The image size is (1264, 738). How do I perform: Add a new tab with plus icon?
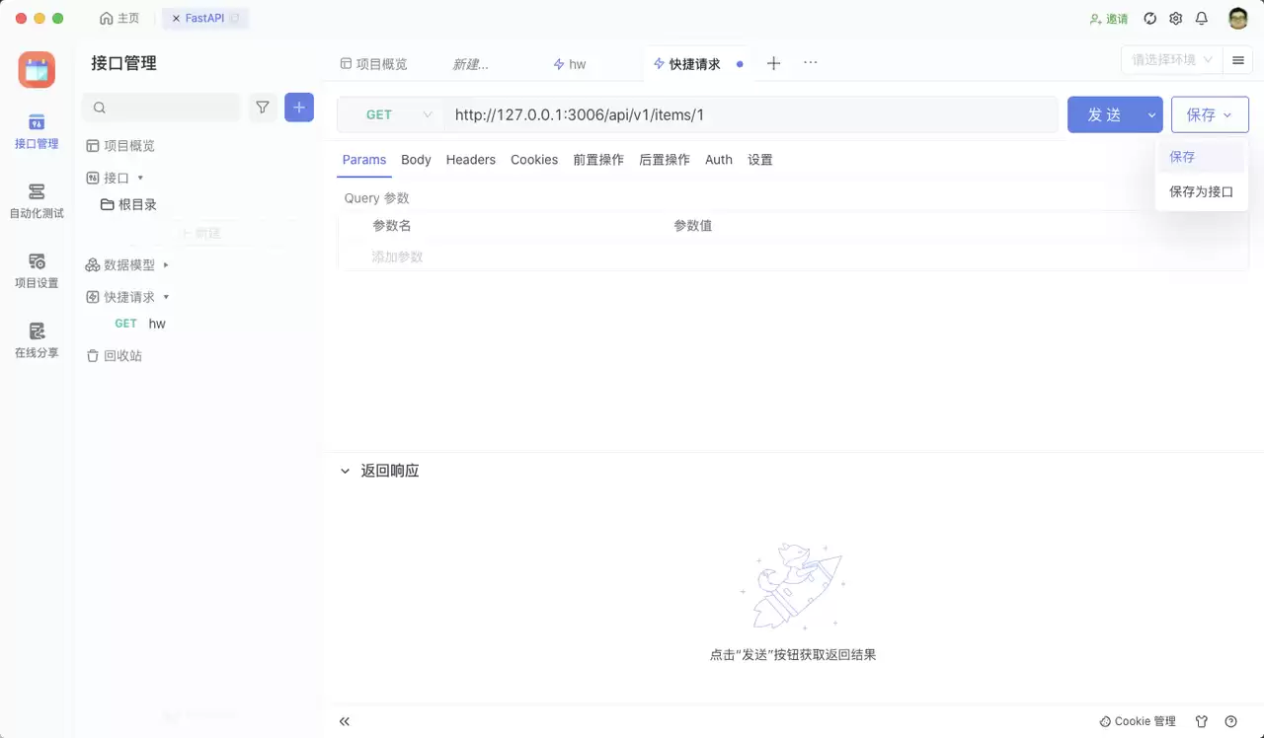pos(774,63)
